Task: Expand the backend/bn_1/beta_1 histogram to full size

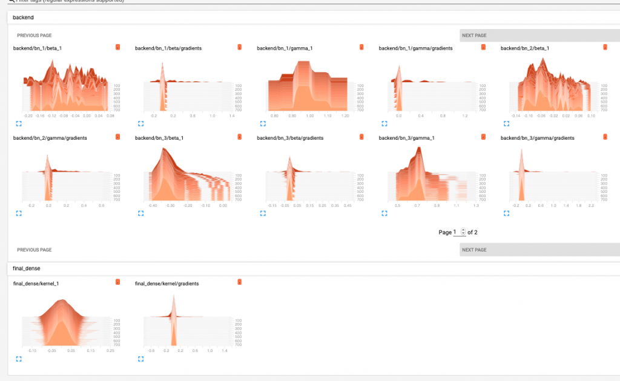Action: pos(19,123)
